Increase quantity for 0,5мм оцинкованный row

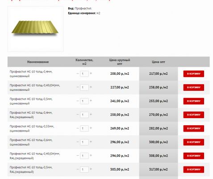(x=91, y=101)
